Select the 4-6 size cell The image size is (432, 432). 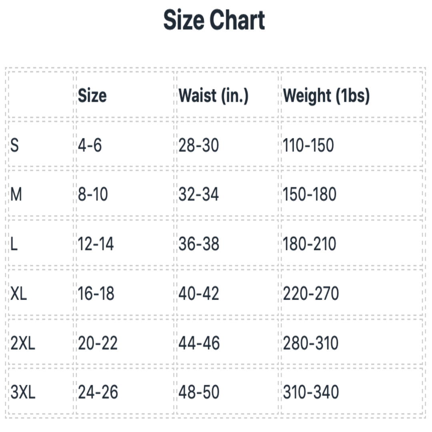pyautogui.click(x=90, y=145)
